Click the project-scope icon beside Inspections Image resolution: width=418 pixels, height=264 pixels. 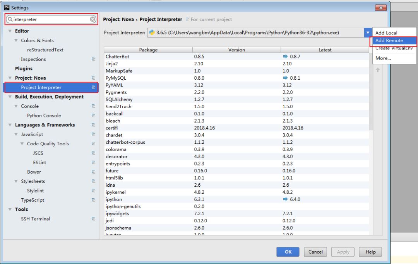pos(93,59)
